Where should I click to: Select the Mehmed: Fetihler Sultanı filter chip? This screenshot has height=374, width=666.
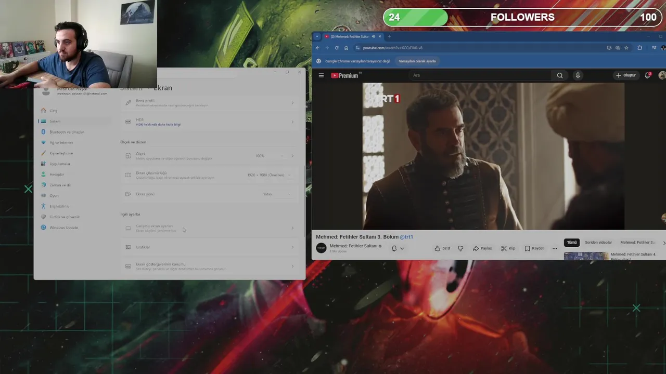637,243
